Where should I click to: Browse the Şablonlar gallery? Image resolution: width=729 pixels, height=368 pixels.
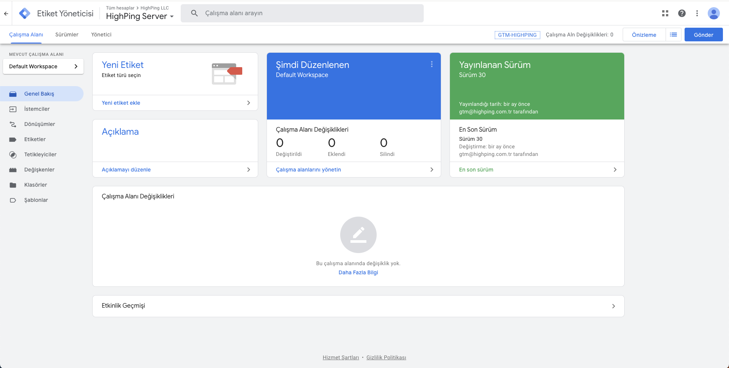(x=36, y=200)
